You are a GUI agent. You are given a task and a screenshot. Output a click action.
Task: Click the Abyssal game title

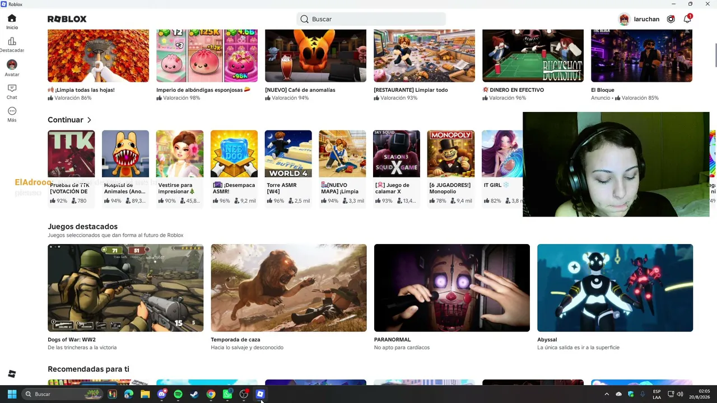[547, 340]
